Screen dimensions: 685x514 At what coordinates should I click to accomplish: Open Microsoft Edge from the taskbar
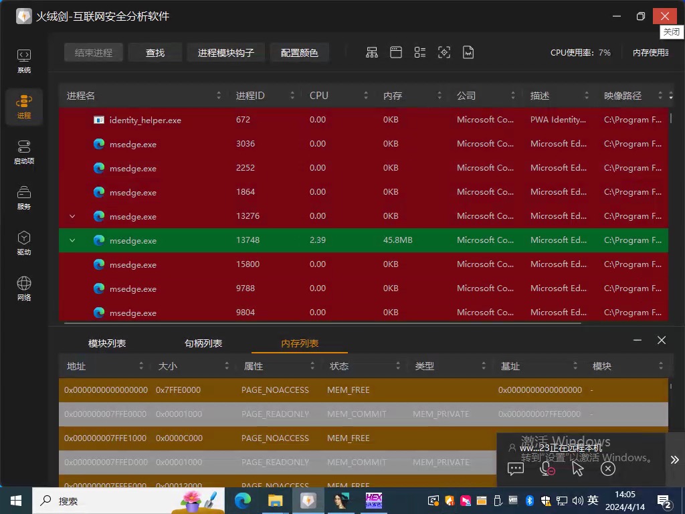[243, 501]
